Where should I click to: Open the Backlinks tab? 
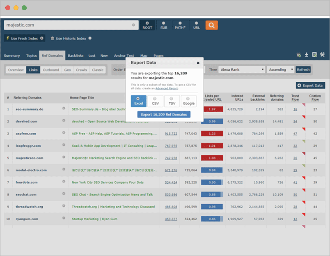coord(76,55)
